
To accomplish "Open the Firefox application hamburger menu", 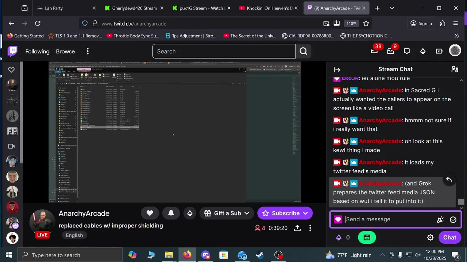I will [455, 23].
